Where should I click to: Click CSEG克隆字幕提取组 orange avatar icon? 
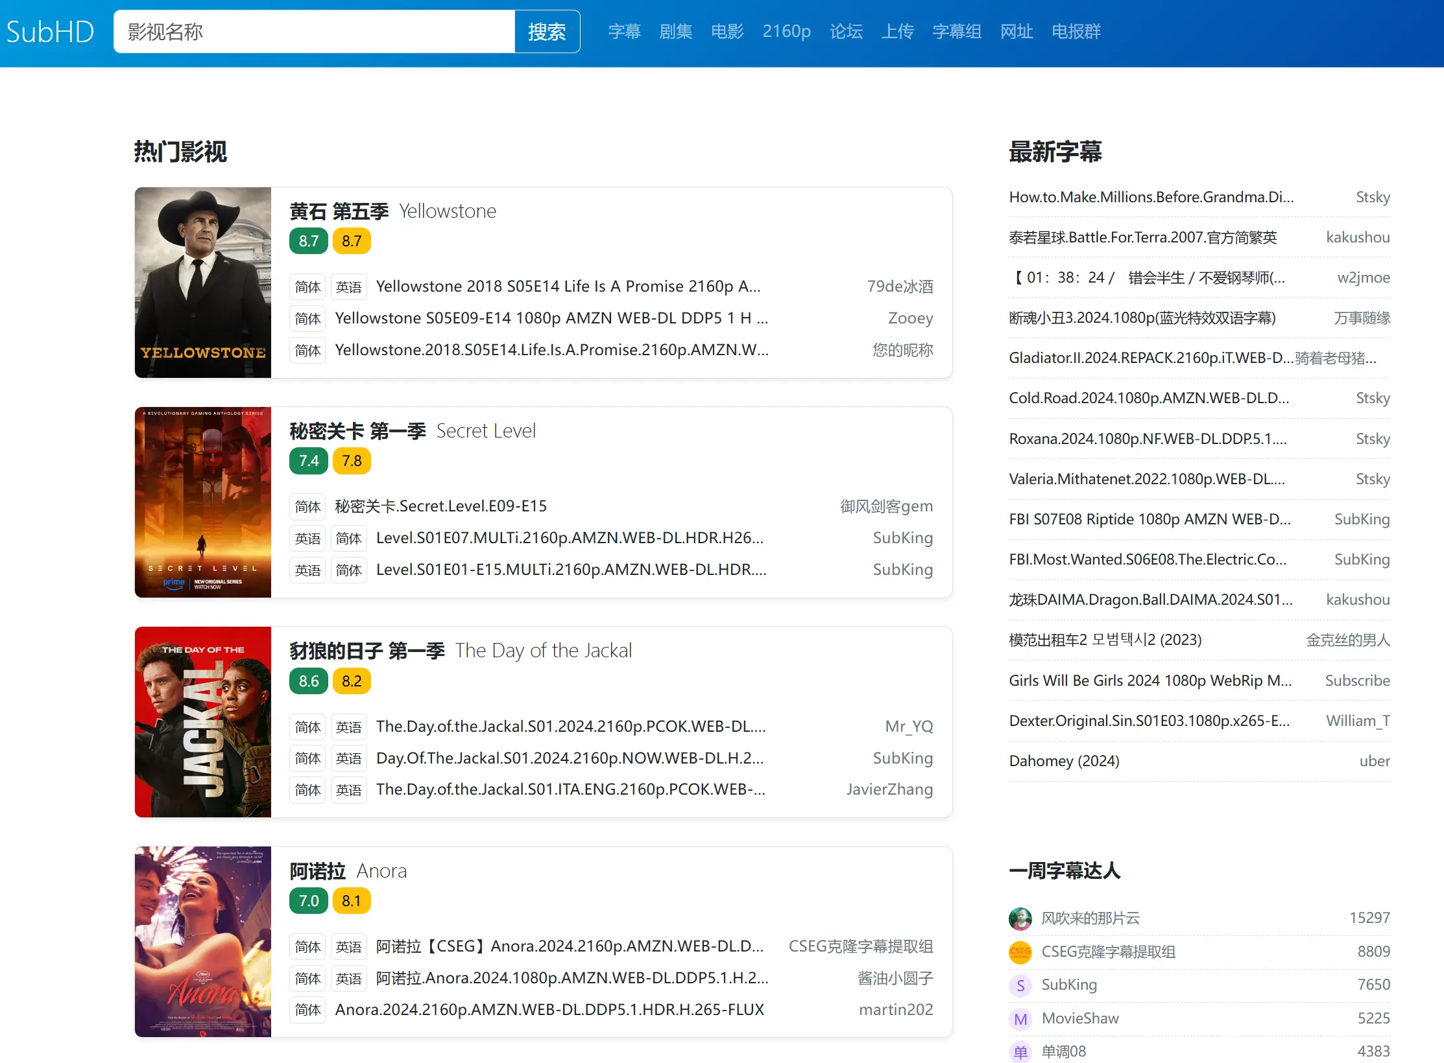pos(1020,952)
